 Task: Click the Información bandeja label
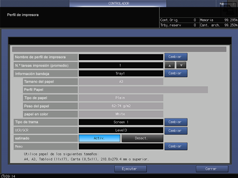46,73
